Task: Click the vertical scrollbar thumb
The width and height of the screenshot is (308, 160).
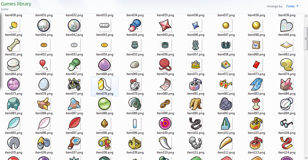Action: [x=306, y=39]
